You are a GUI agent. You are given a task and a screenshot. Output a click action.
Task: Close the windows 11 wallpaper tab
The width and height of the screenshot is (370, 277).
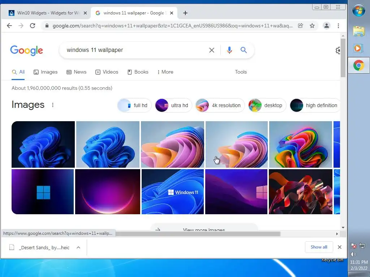pos(172,13)
